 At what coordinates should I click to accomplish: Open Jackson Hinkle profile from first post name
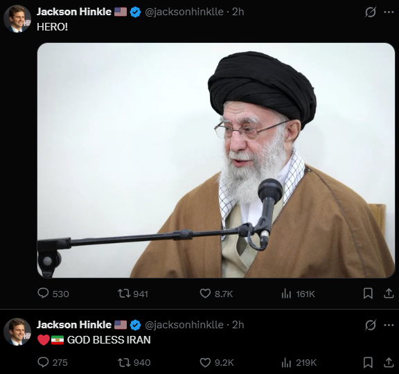click(x=74, y=12)
